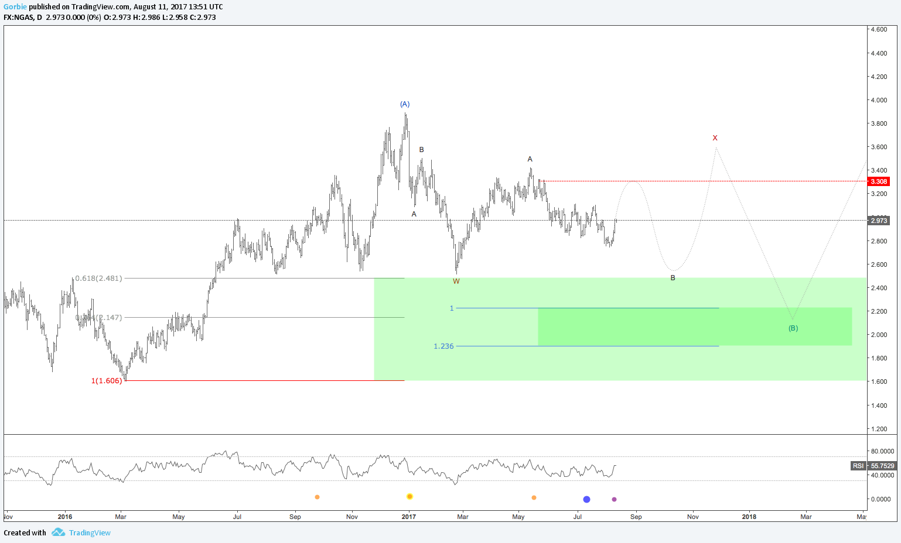Screen dimensions: 901x543
Task: Click the RSI 55.7529 value badge
Action: coord(873,466)
